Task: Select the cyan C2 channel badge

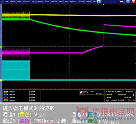Action: point(6,94)
